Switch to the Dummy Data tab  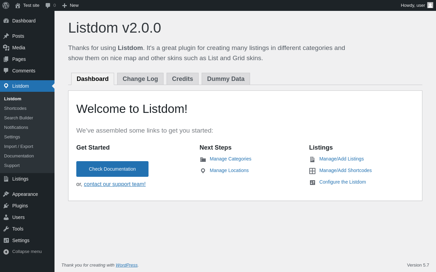pos(226,79)
